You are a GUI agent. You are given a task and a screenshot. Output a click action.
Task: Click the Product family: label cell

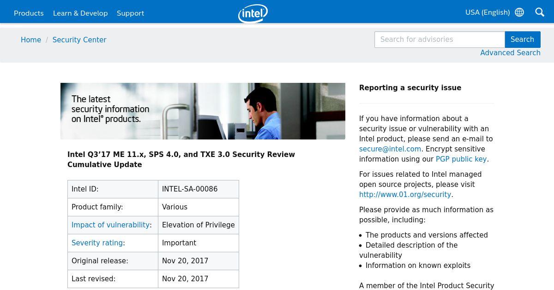coord(113,207)
